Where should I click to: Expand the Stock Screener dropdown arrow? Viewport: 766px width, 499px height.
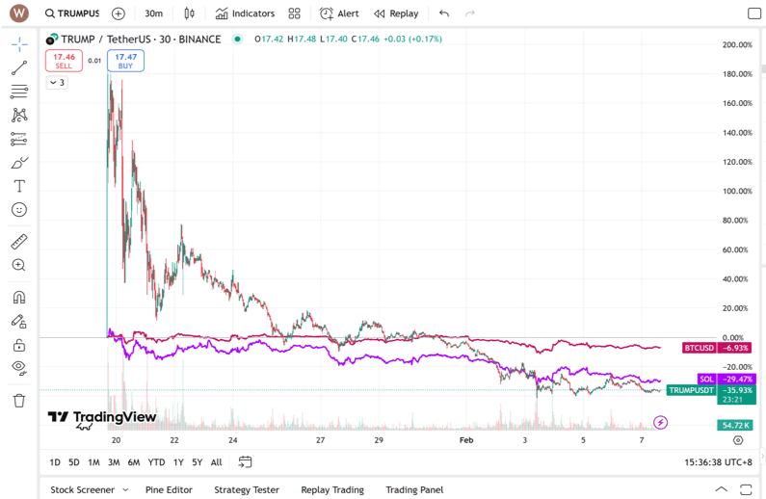pyautogui.click(x=125, y=489)
